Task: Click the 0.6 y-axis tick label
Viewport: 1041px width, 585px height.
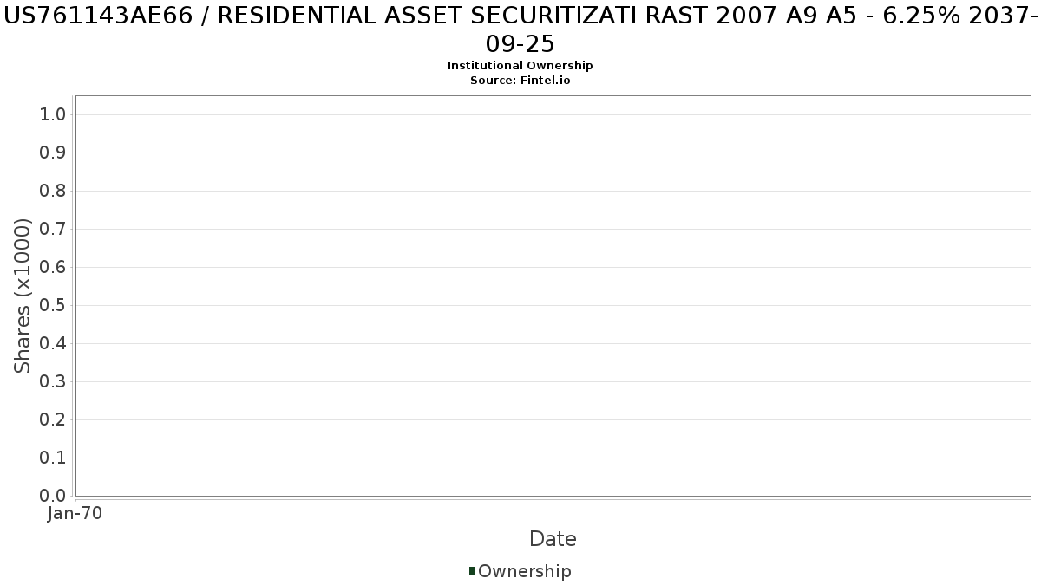Action: [x=54, y=268]
